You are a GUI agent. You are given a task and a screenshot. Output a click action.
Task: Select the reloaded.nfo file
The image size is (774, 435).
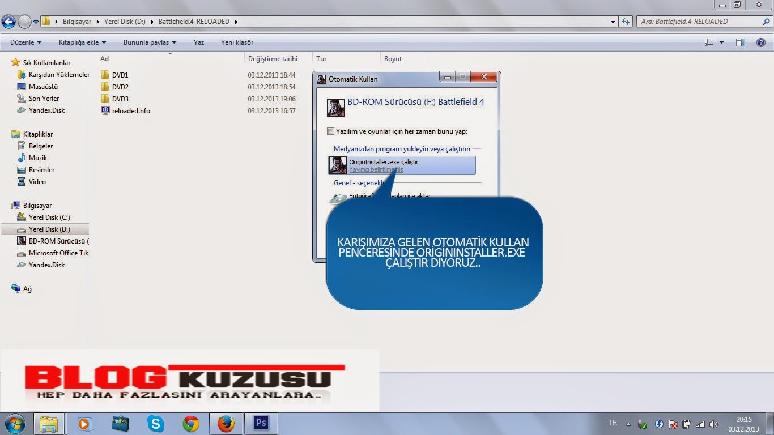point(125,111)
